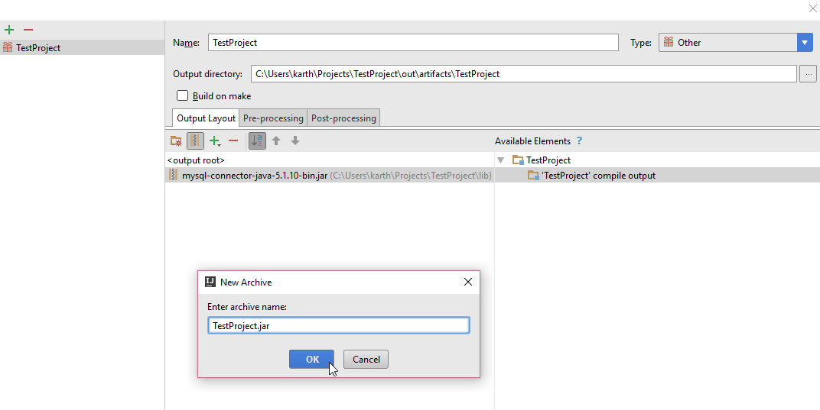820x410 pixels.
Task: Move element up with up arrow
Action: [x=276, y=141]
